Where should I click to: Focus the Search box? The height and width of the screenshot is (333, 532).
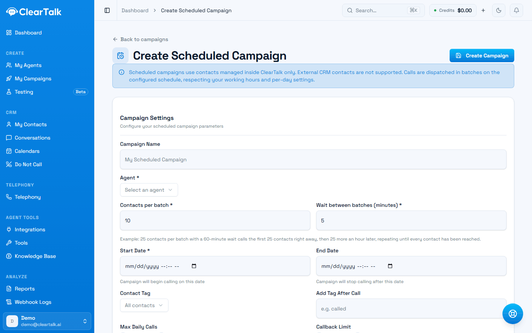click(x=383, y=10)
